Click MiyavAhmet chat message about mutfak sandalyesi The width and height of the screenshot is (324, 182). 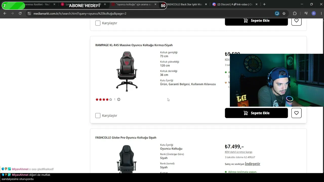coord(26,177)
